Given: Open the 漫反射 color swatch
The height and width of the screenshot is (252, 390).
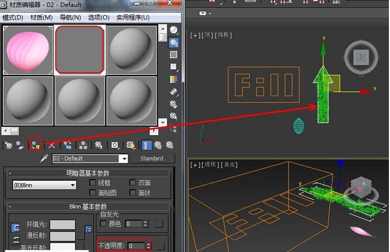Looking at the screenshot, I should [62, 236].
